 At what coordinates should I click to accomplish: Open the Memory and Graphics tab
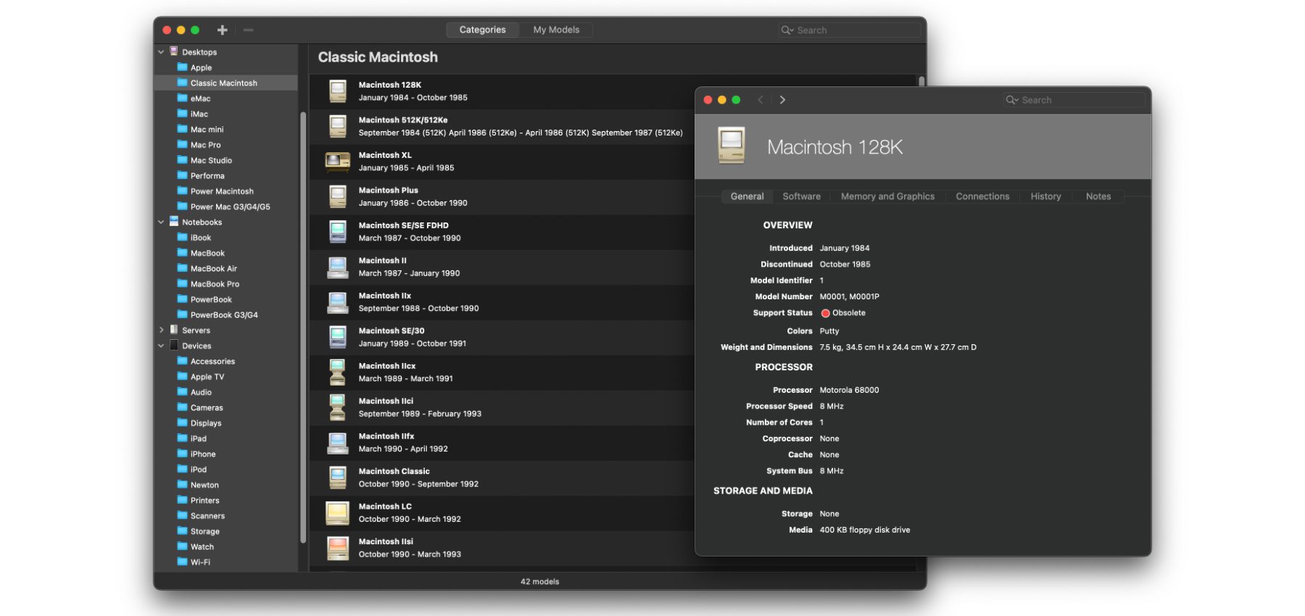pos(887,196)
